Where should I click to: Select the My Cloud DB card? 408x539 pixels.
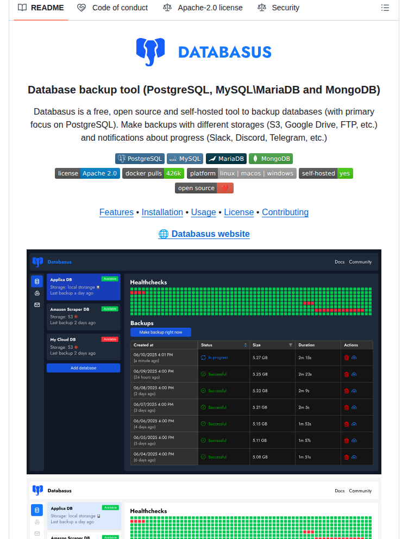84,347
